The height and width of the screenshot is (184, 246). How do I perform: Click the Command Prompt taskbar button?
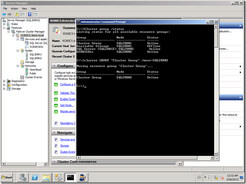[x=70, y=178]
